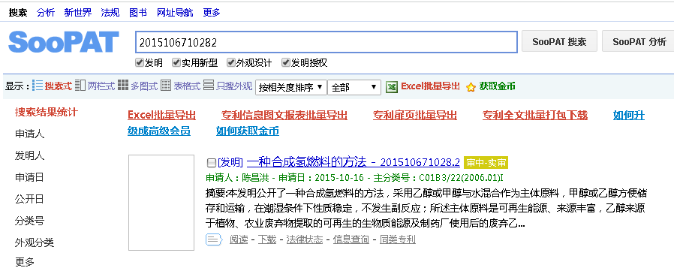Screen dimensions: 674x277
Task: Click the applicant line 申请人：陈昌洪
Action: pyautogui.click(x=237, y=178)
